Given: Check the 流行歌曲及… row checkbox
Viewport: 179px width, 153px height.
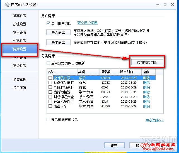Looking at the screenshot, I should point(50,78).
